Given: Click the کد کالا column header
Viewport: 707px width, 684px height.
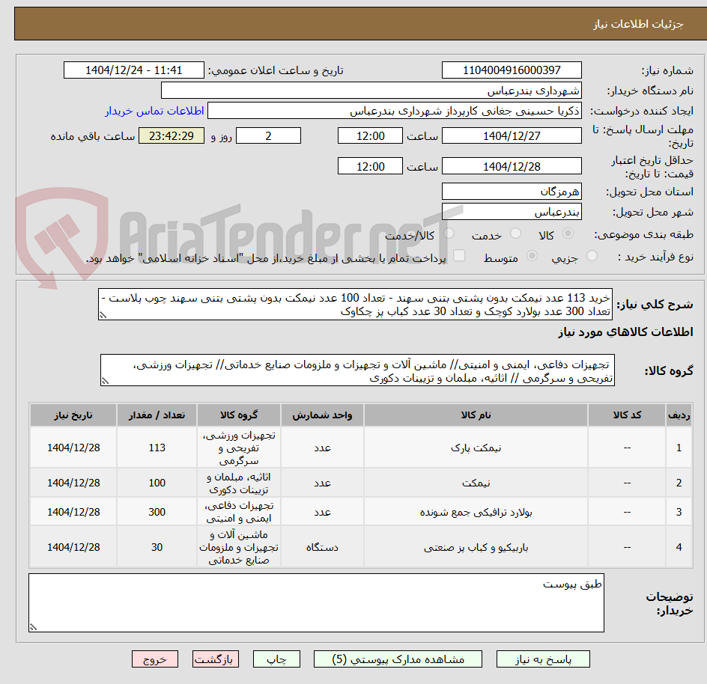Looking at the screenshot, I should 627,415.
